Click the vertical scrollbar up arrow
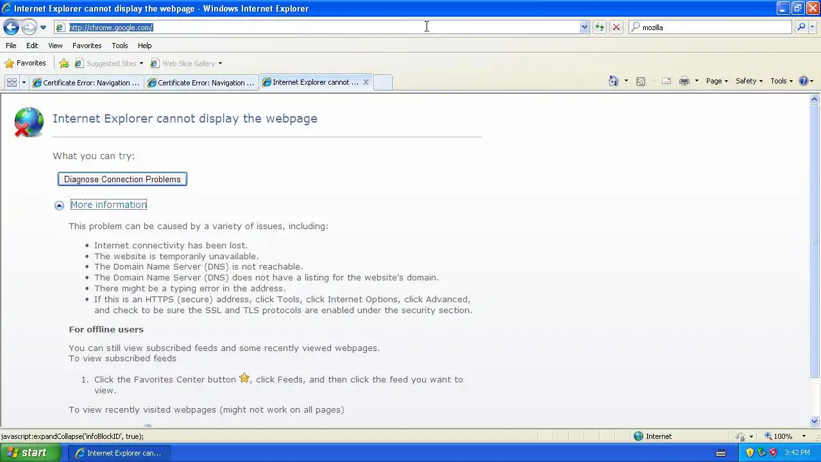 (815, 99)
